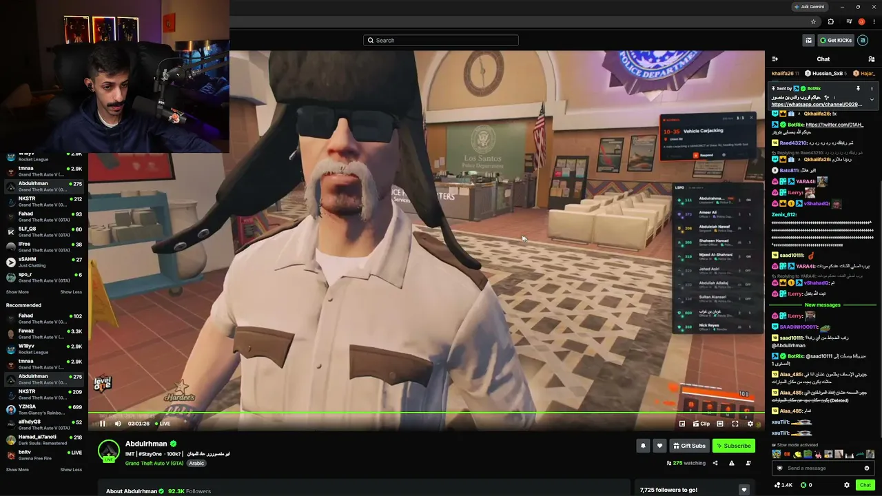Collapse the chat panel with arrow icon
This screenshot has height=496, width=882.
(x=775, y=59)
